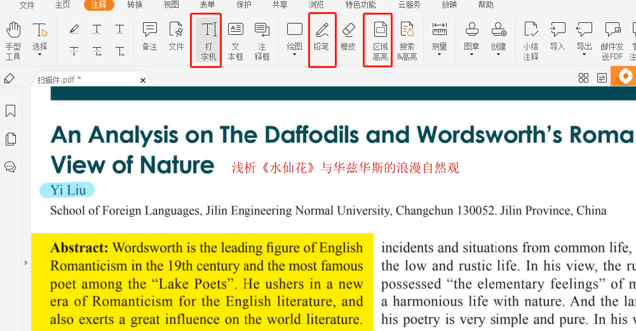Open the File (文件) menu
This screenshot has width=636, height=331.
[x=27, y=5]
